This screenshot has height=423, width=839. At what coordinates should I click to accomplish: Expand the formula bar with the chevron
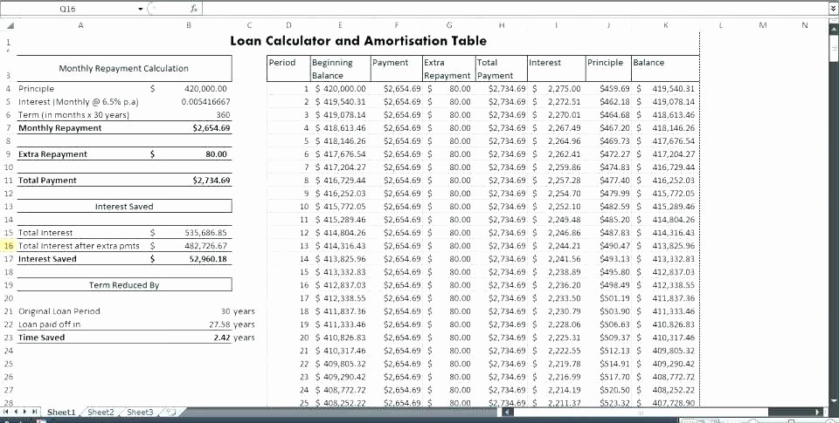point(833,9)
